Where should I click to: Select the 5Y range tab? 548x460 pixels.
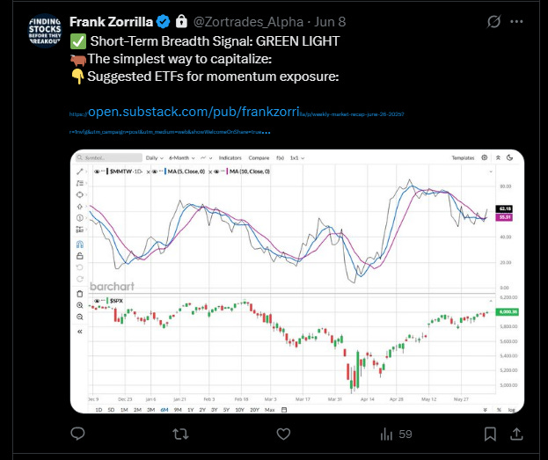(x=226, y=410)
